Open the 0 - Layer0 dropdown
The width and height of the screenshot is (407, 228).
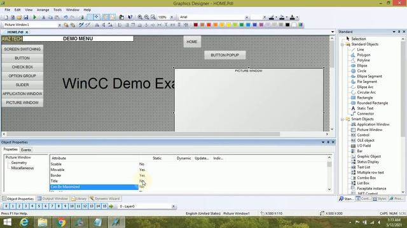point(174,206)
